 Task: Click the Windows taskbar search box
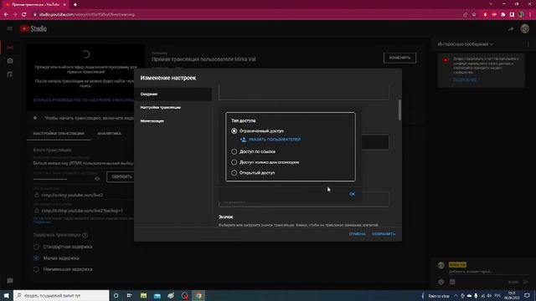(x=61, y=295)
